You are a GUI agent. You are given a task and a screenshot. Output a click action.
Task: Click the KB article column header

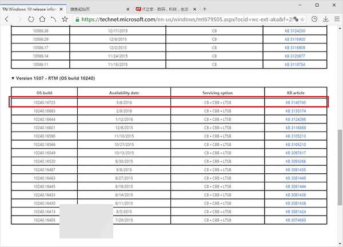(x=296, y=93)
